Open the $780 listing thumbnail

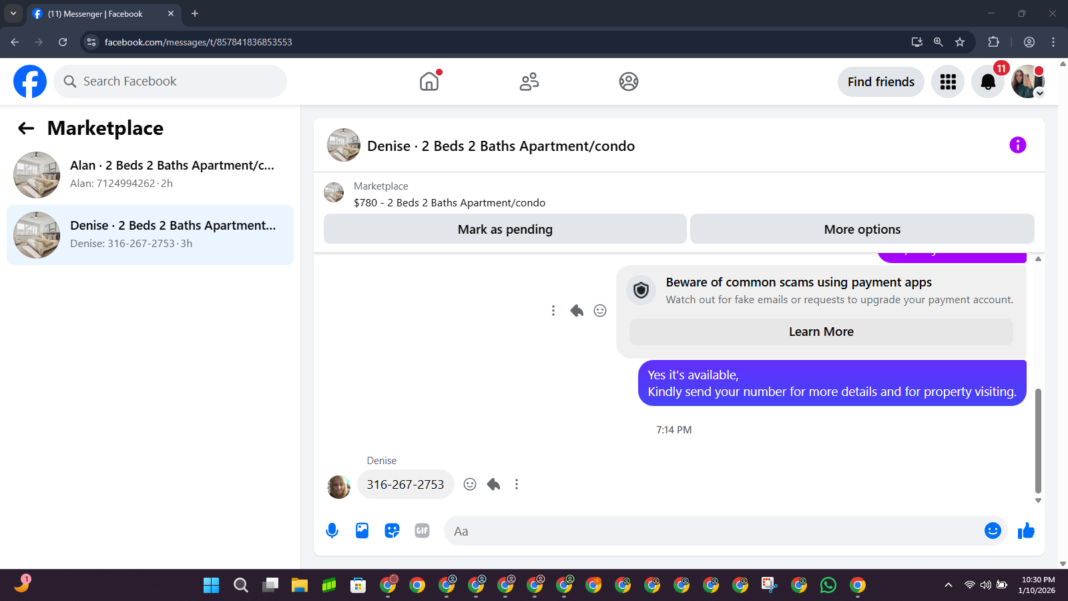[x=334, y=192]
